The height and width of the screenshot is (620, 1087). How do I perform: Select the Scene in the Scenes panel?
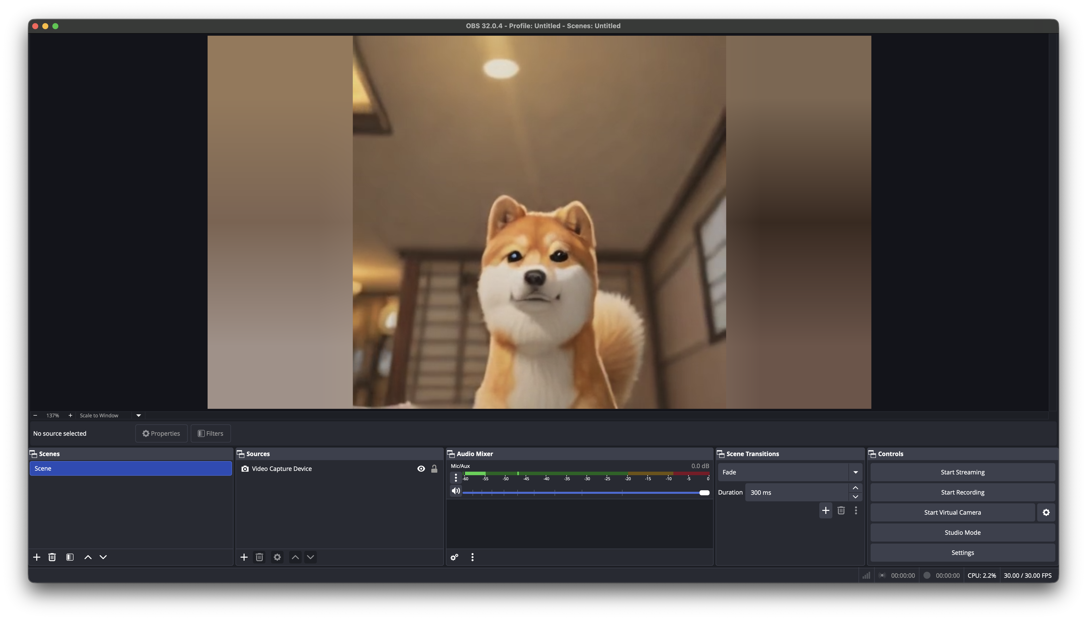coord(130,468)
